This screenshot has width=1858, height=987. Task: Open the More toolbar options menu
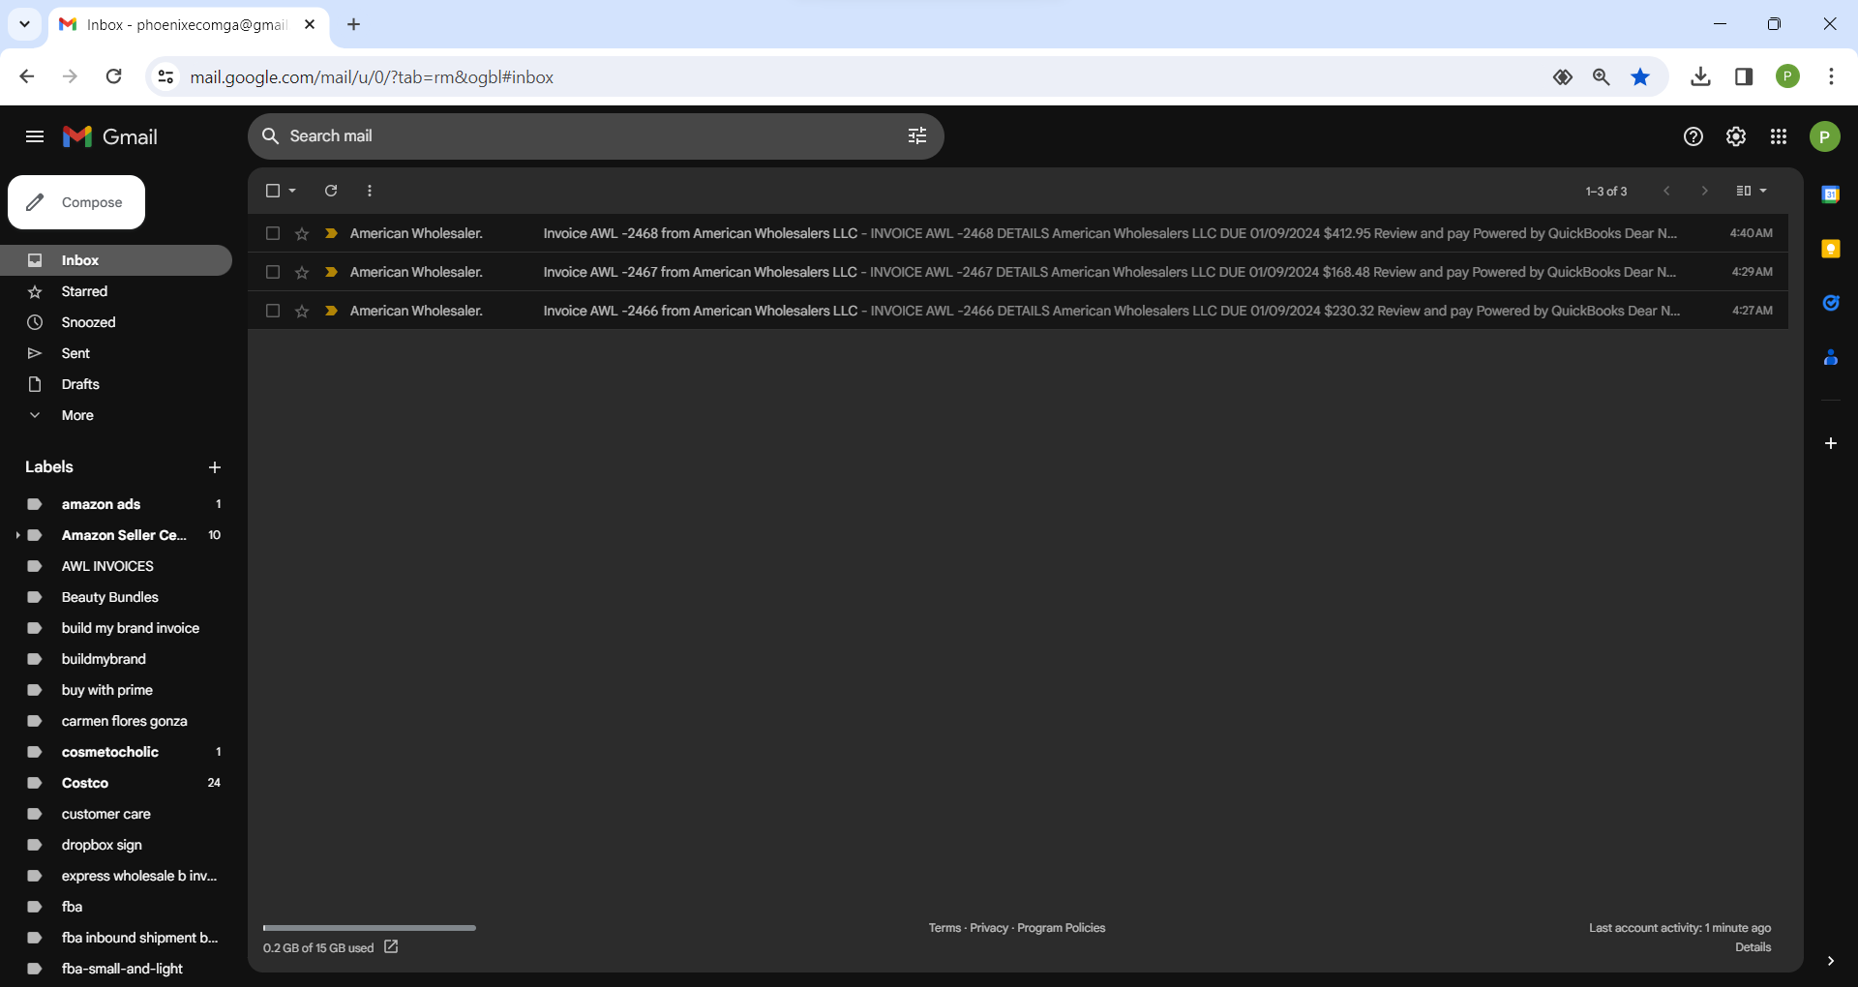click(x=370, y=191)
